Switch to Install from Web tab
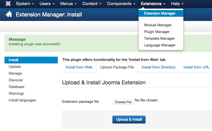Viewport: 212px width, 131px height. pos(79,67)
